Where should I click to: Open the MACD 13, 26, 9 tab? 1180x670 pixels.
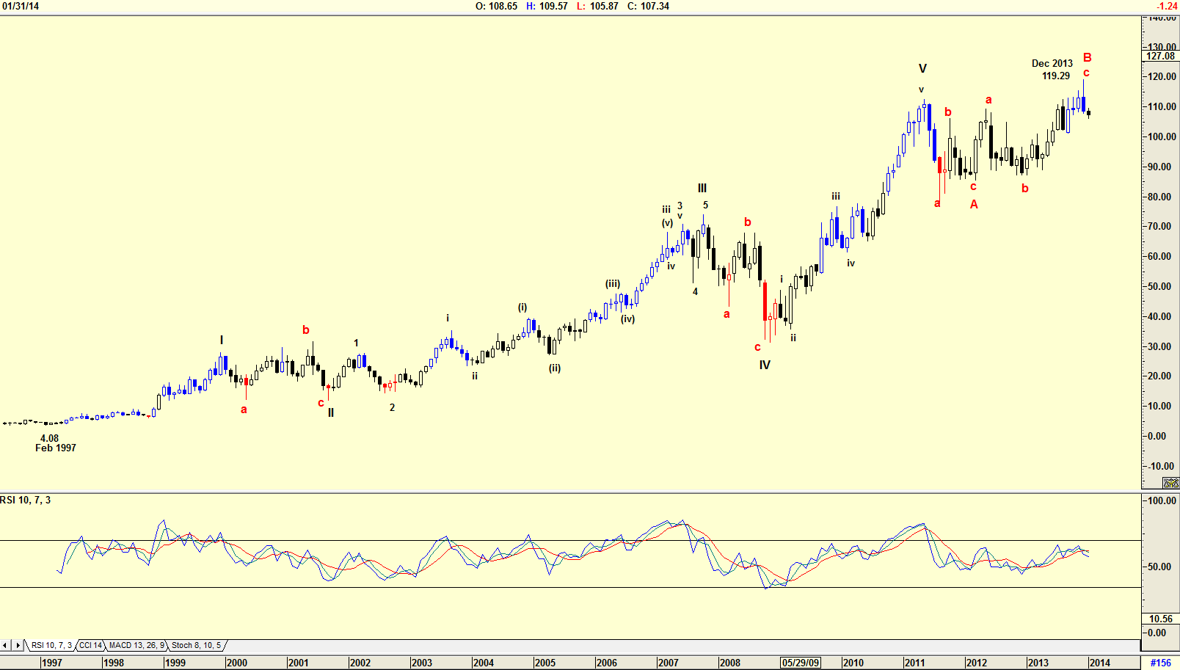(136, 645)
